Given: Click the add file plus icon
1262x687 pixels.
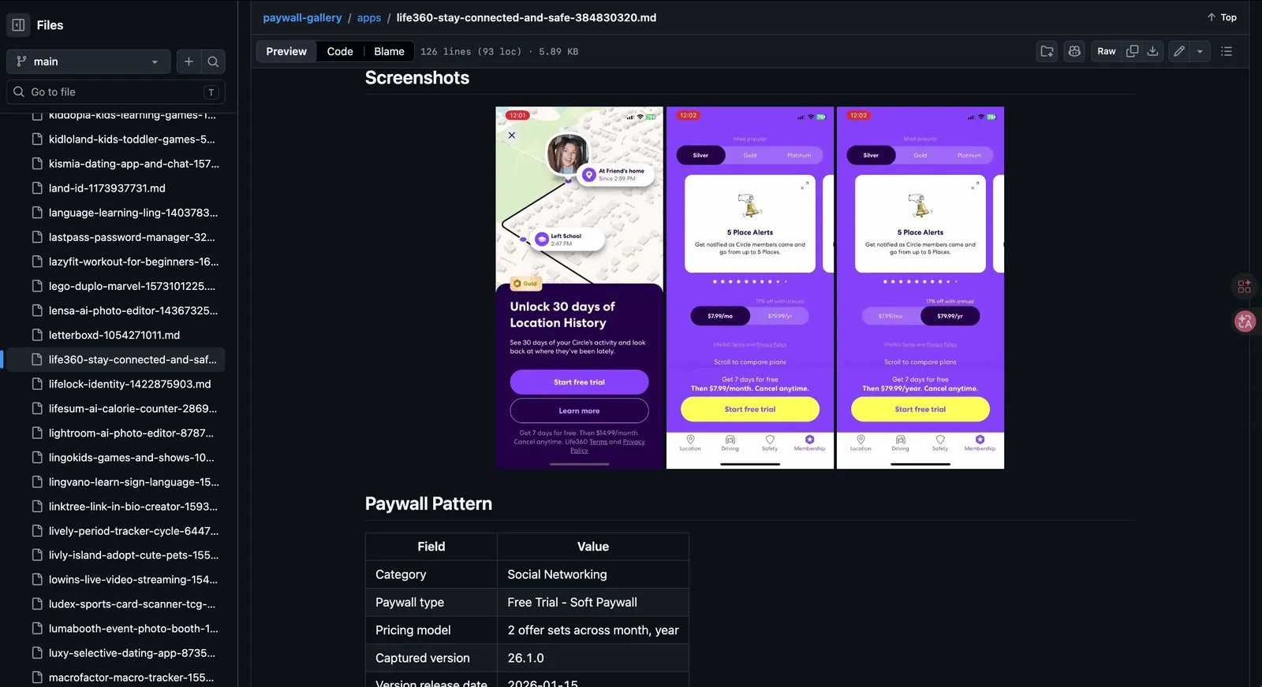Looking at the screenshot, I should coord(189,61).
